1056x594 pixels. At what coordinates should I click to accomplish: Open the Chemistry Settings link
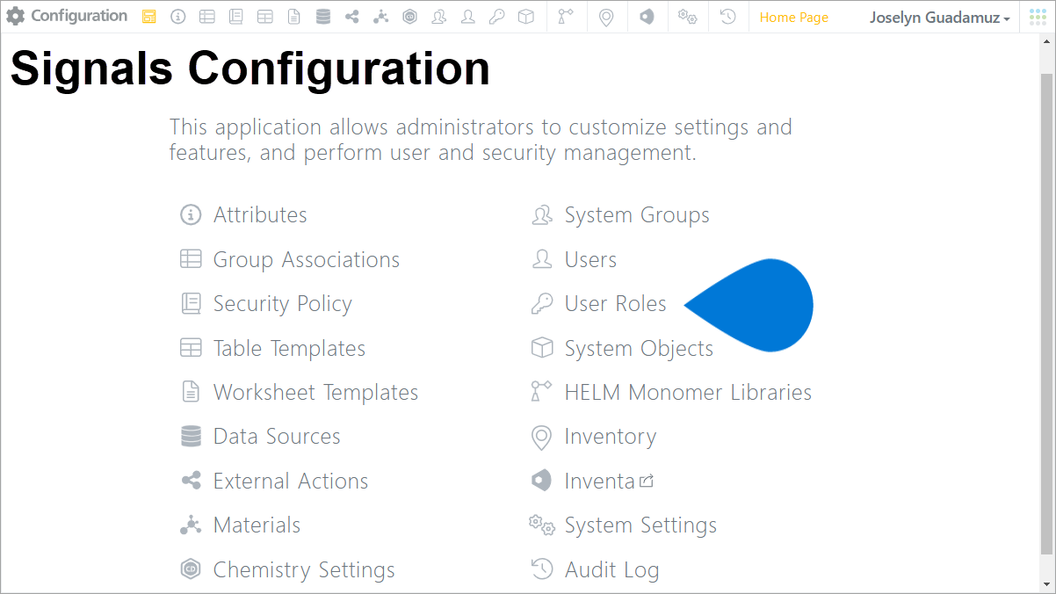[x=304, y=570]
